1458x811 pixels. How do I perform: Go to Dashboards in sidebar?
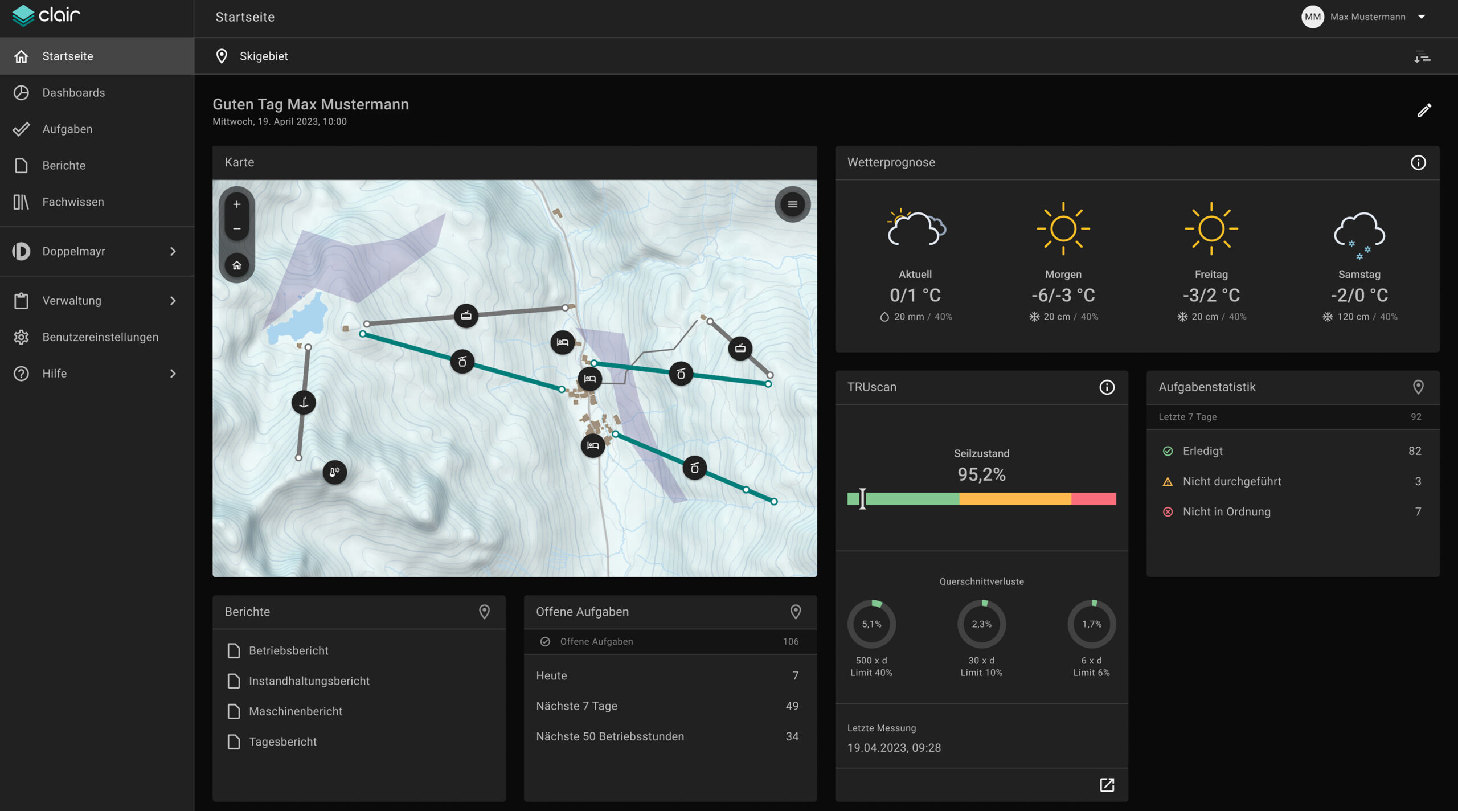[x=73, y=93]
